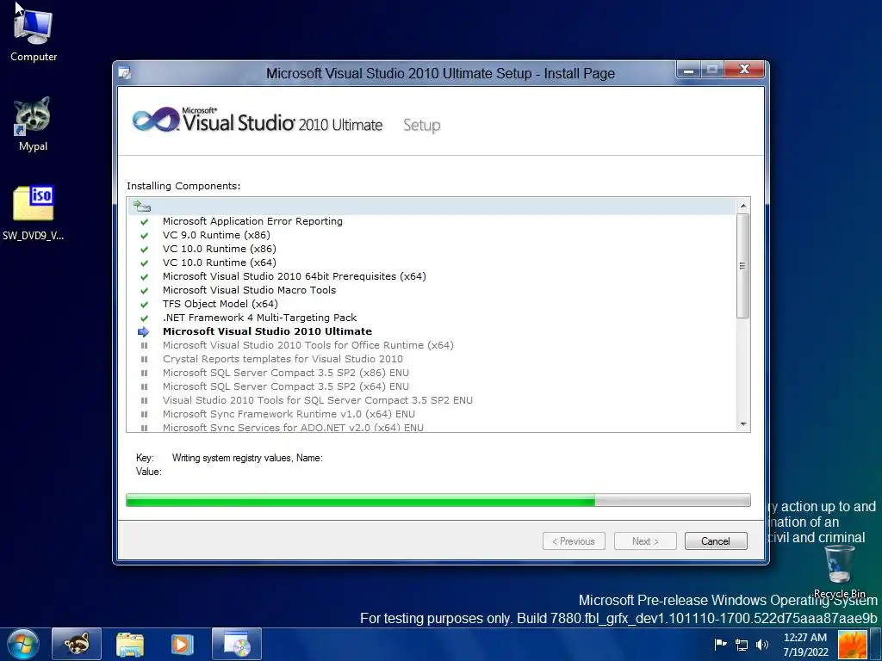Click the < Previous button
Image resolution: width=882 pixels, height=661 pixels.
point(574,541)
